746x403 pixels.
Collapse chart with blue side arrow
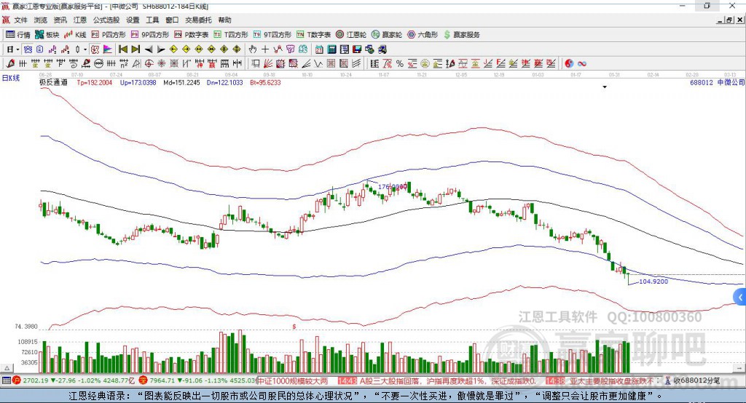(740, 298)
